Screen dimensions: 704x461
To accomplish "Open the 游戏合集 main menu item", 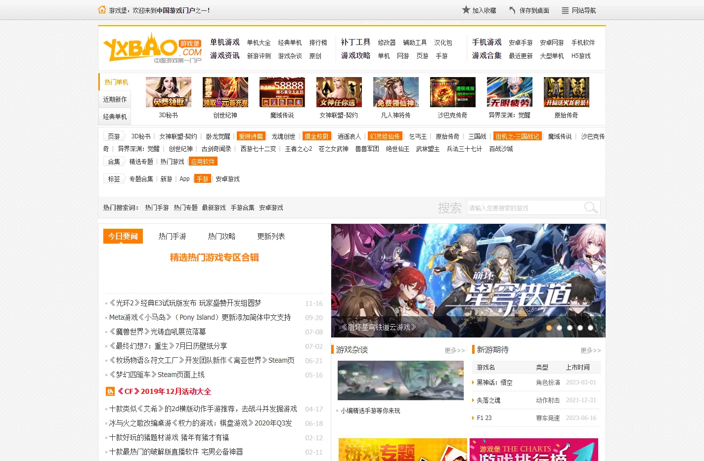I will pos(487,55).
